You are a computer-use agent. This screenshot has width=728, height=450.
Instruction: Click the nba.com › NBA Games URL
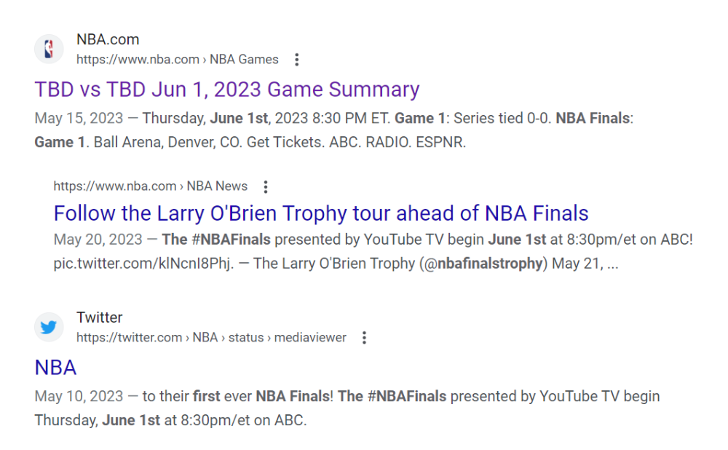(178, 60)
